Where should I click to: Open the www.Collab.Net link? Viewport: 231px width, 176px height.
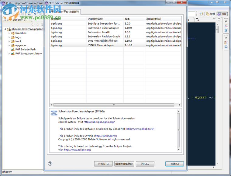[x=140, y=129]
